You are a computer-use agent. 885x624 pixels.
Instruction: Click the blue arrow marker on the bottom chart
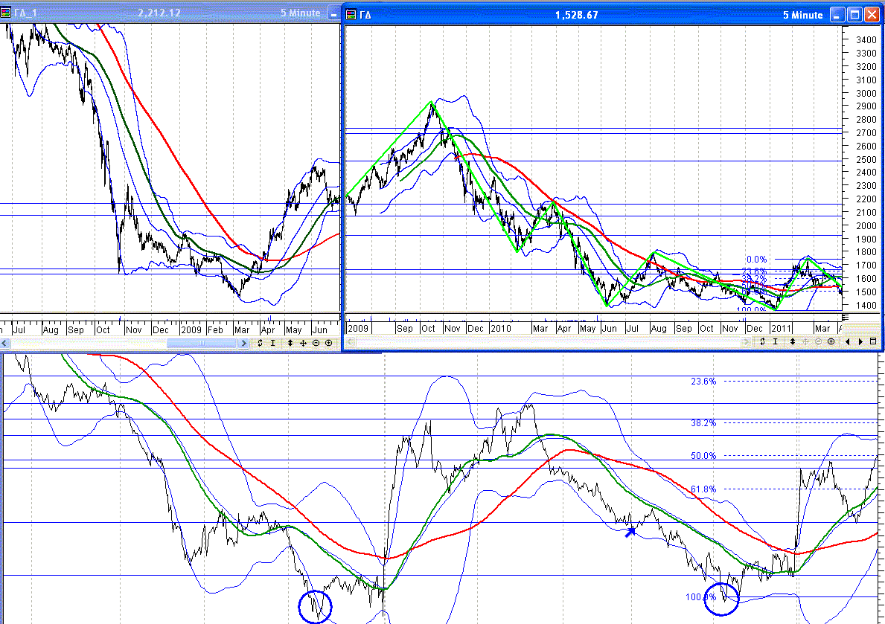point(630,531)
